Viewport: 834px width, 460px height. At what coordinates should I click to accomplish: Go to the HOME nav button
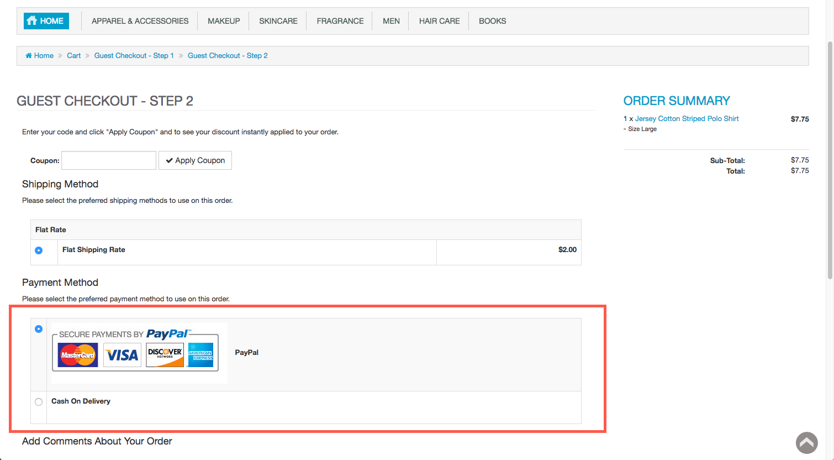point(46,21)
